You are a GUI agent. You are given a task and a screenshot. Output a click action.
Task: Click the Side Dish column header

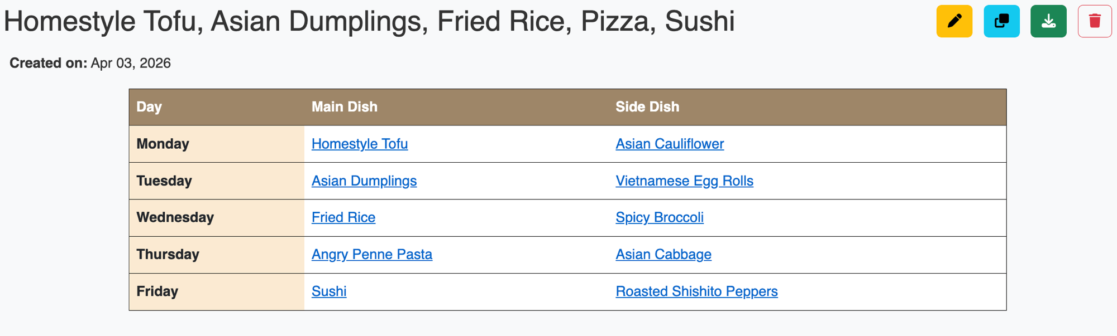pos(647,107)
